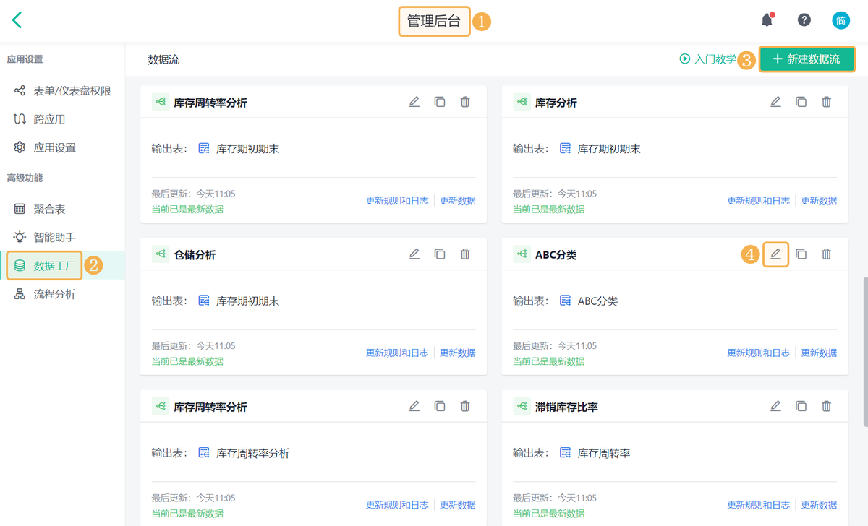
Task: Open 表单/仪表盘权限 settings
Action: pyautogui.click(x=72, y=91)
